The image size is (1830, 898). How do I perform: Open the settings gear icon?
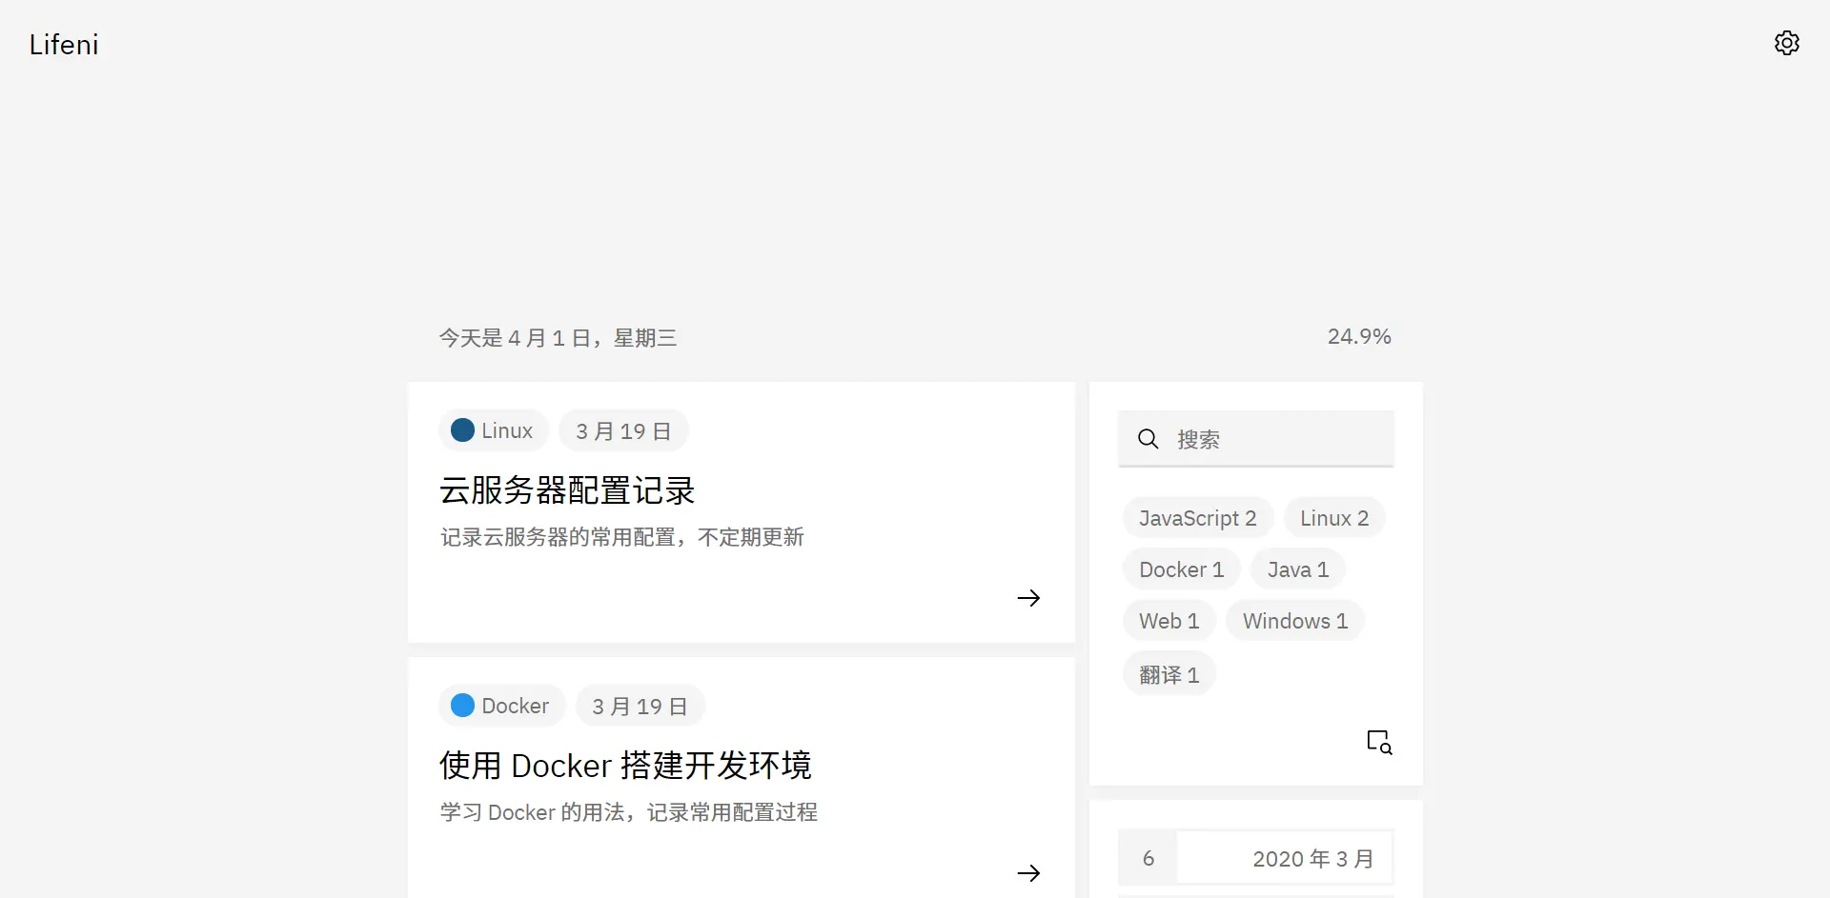(x=1786, y=43)
